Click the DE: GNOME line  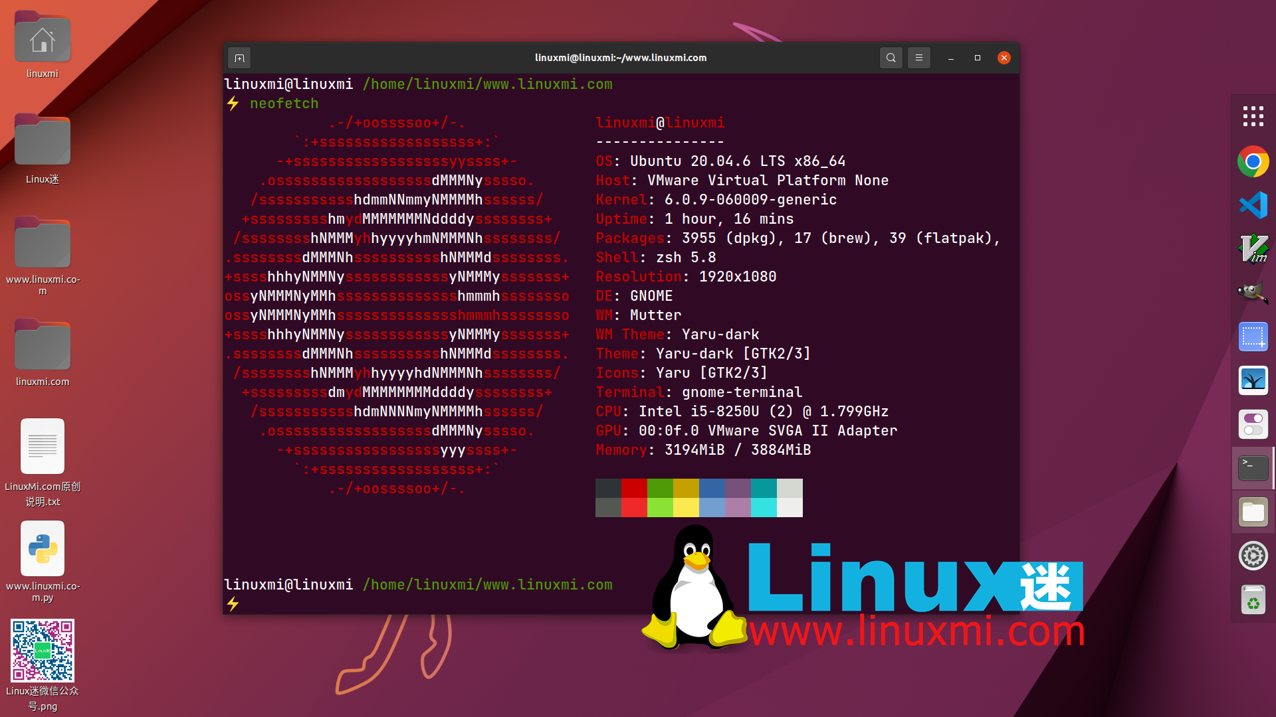click(634, 296)
